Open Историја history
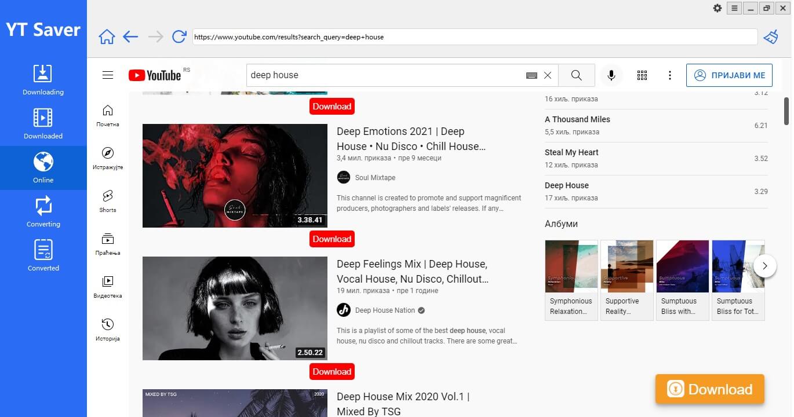794x417 pixels. [x=108, y=330]
